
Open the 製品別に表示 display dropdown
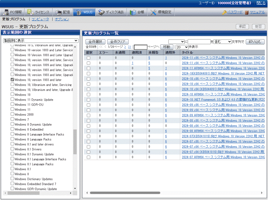pos(41,41)
